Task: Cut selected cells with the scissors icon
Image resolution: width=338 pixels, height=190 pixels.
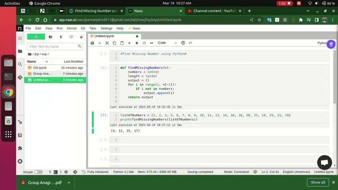Action: pyautogui.click(x=107, y=43)
